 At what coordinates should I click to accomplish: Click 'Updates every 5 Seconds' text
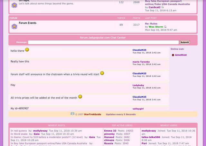[x=121, y=114]
